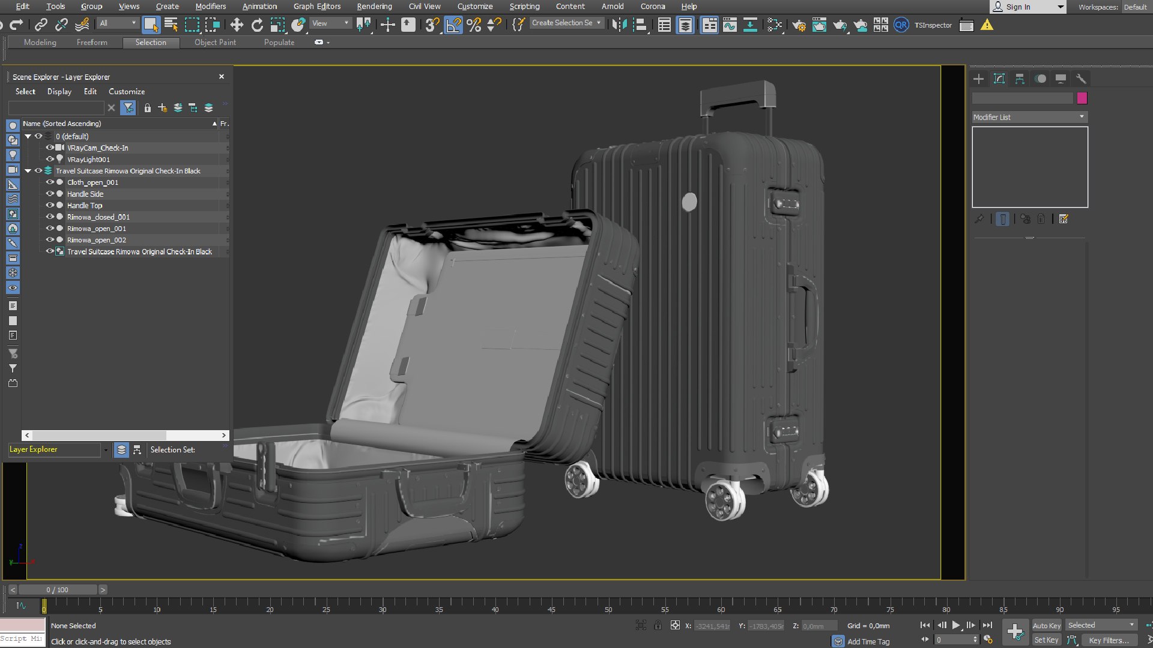Go to the start frame
This screenshot has height=648, width=1153.
pyautogui.click(x=925, y=625)
